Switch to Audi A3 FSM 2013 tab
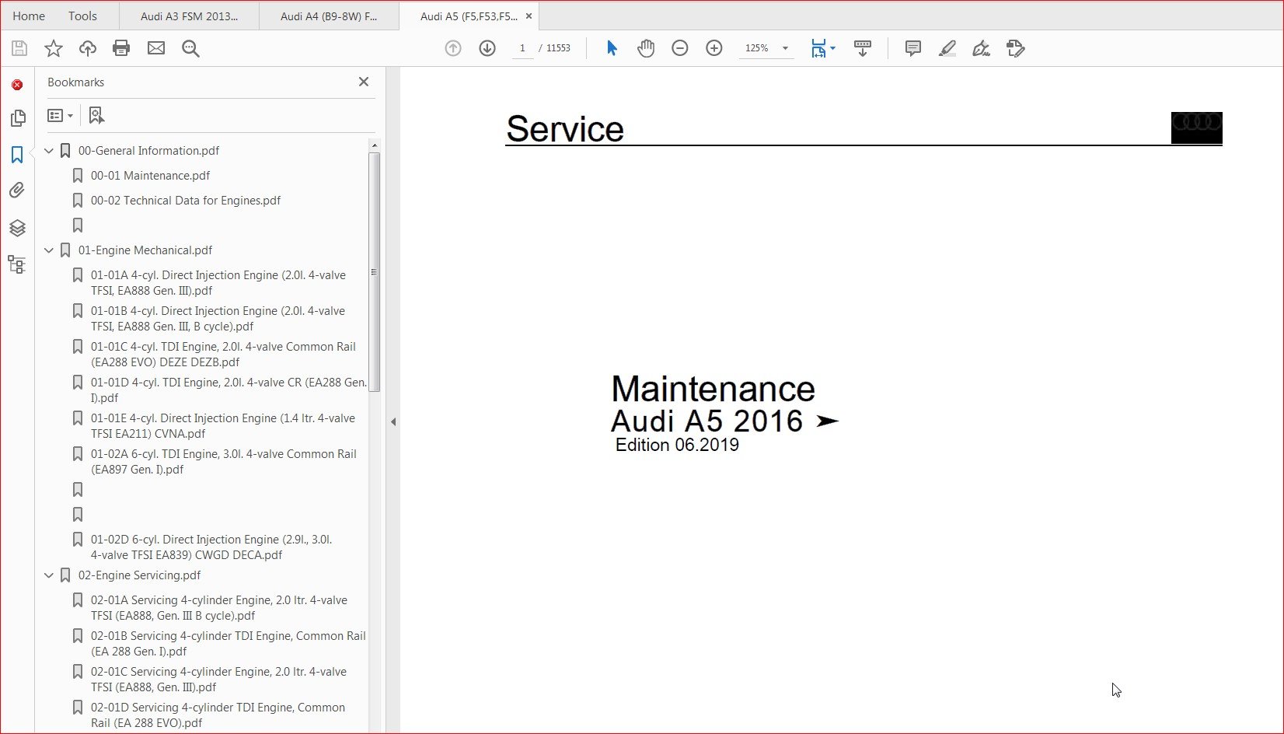Image resolution: width=1284 pixels, height=734 pixels. [189, 16]
